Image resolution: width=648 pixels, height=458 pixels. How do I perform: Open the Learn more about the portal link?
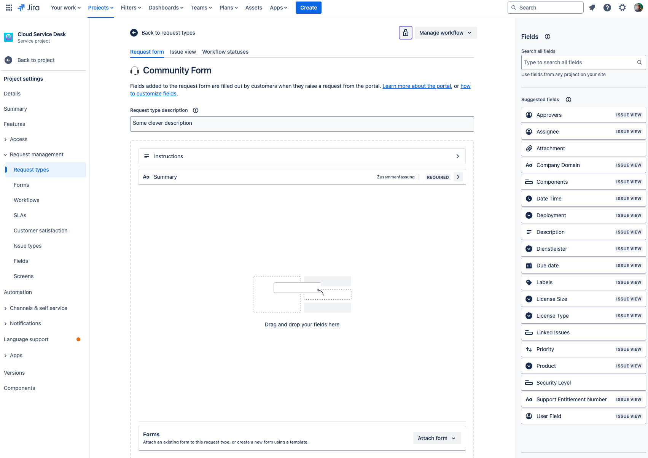416,86
